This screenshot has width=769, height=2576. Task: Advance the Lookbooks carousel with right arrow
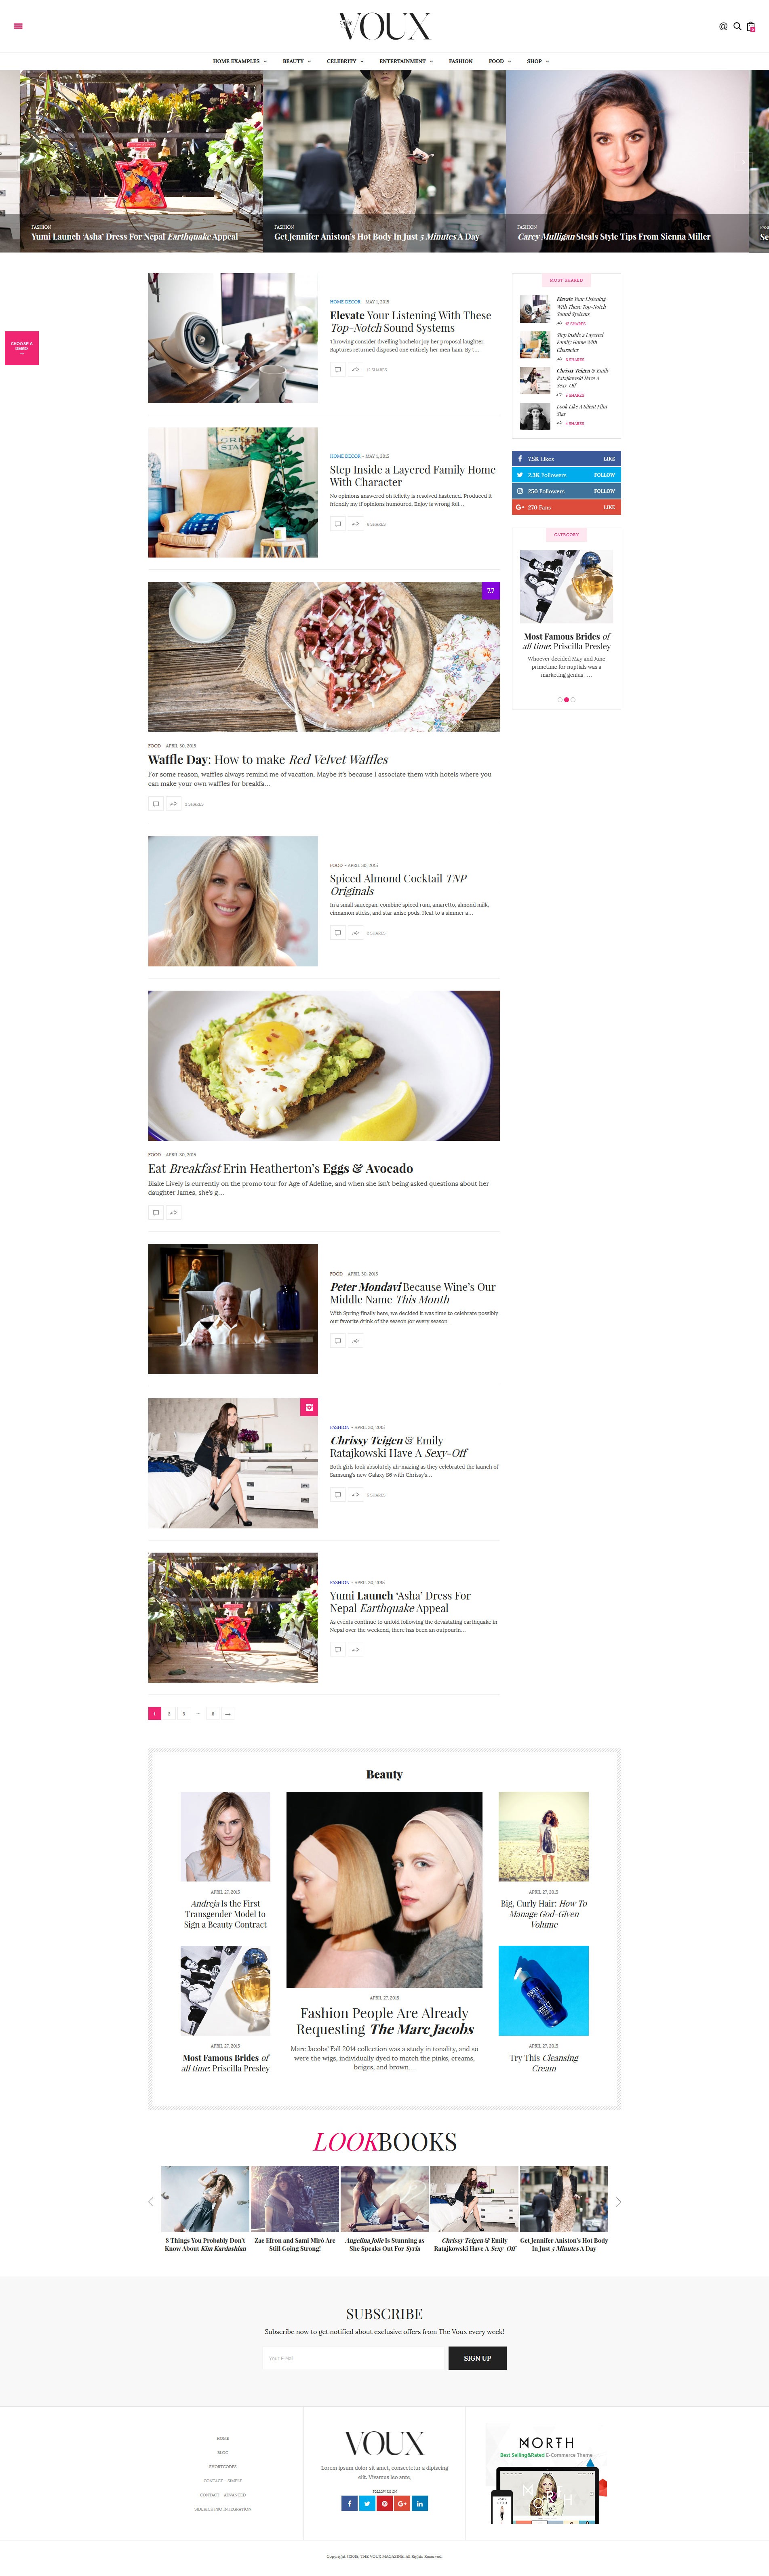pos(618,2202)
